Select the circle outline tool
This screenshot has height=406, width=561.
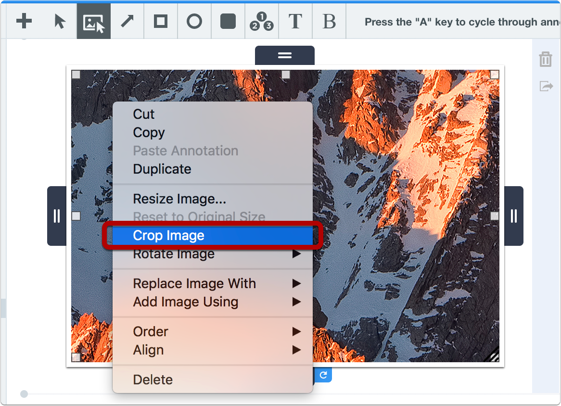pos(194,21)
